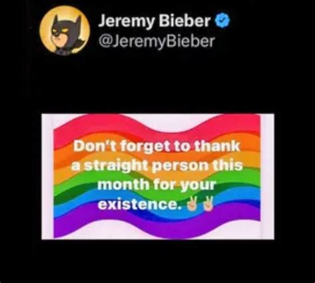
Task: Open the Jeremy Bieber display name
Action: (154, 21)
